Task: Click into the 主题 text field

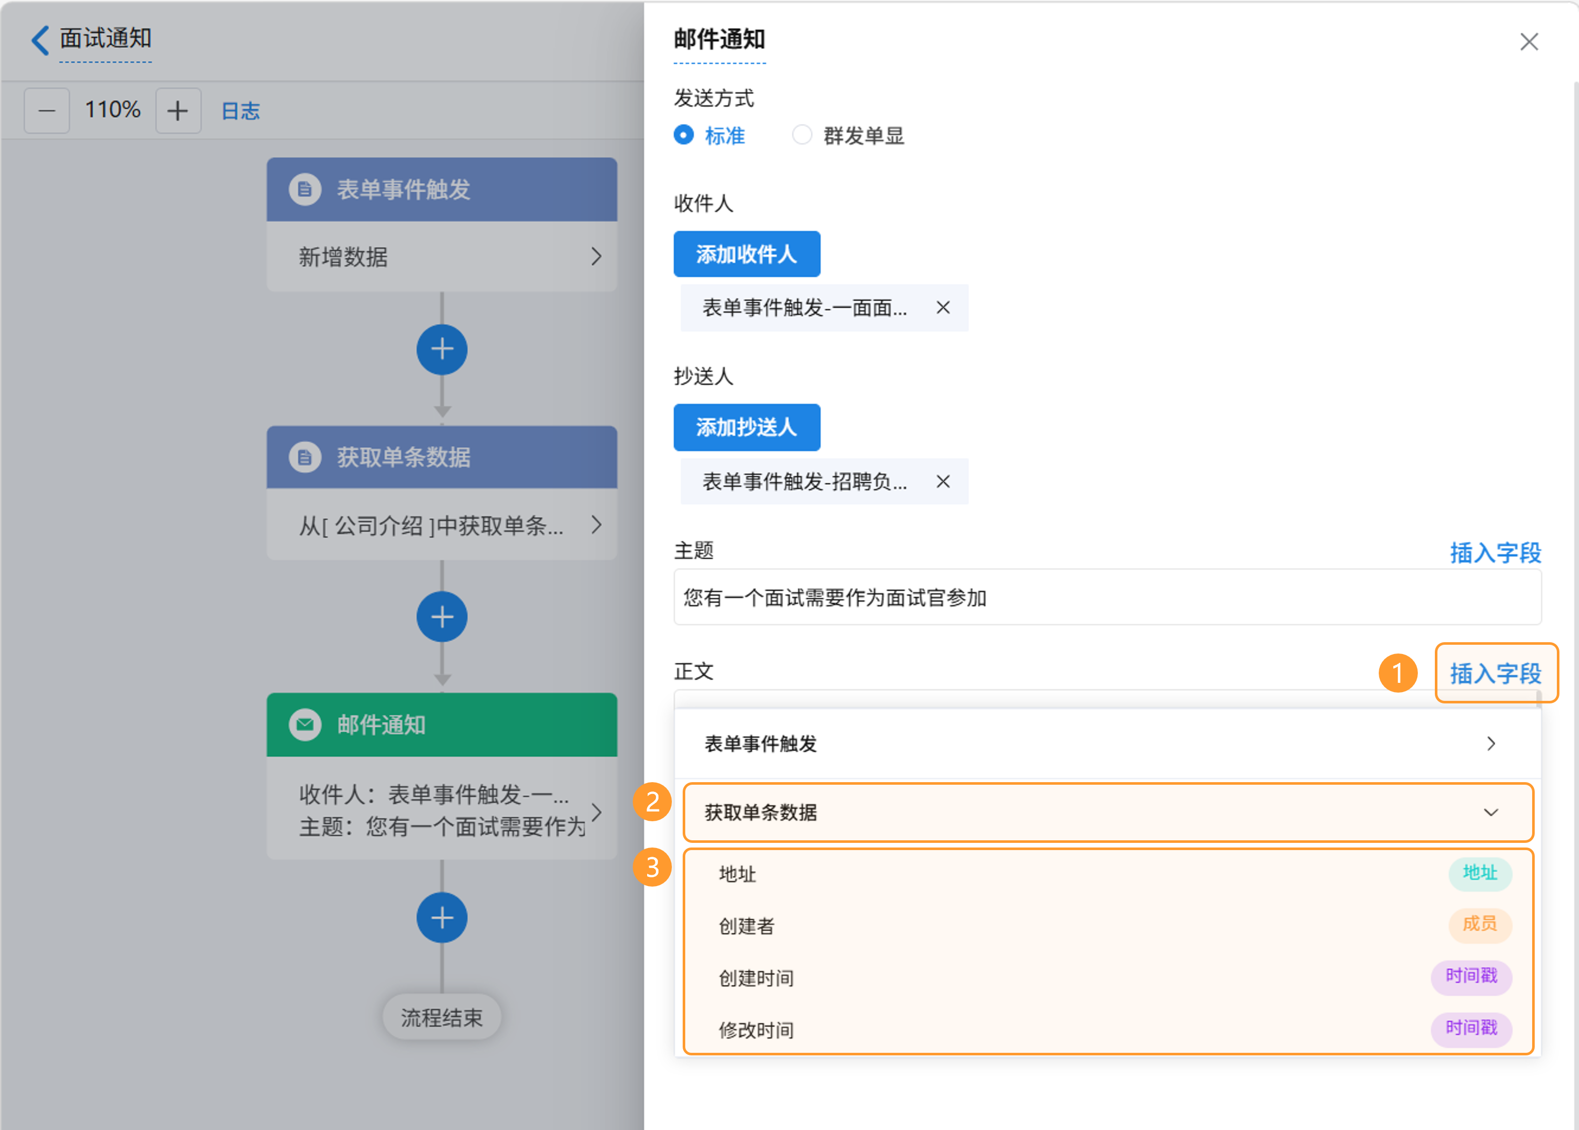Action: tap(1107, 598)
